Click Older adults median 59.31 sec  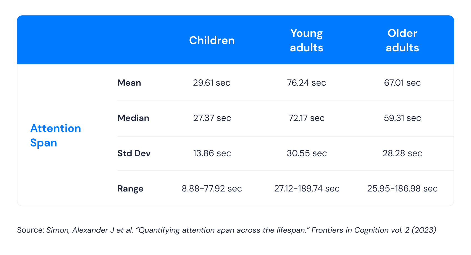coord(402,118)
